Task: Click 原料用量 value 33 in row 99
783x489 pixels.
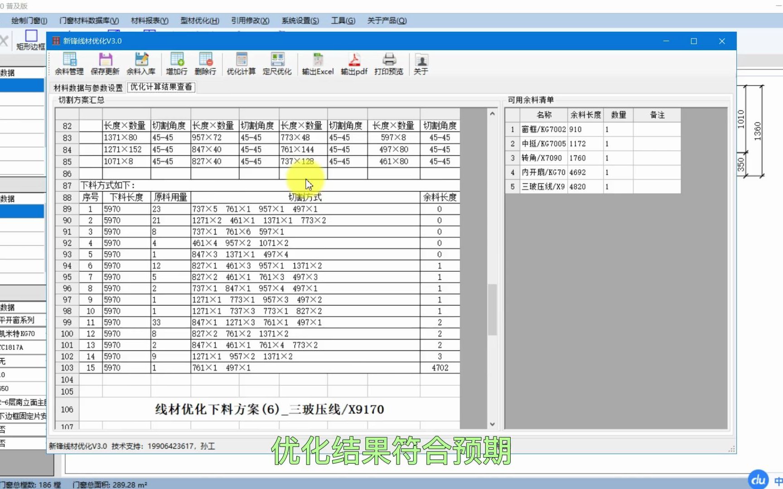Action: point(170,322)
